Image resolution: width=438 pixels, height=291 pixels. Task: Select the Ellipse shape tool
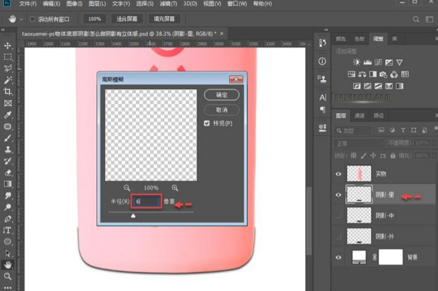[x=8, y=241]
